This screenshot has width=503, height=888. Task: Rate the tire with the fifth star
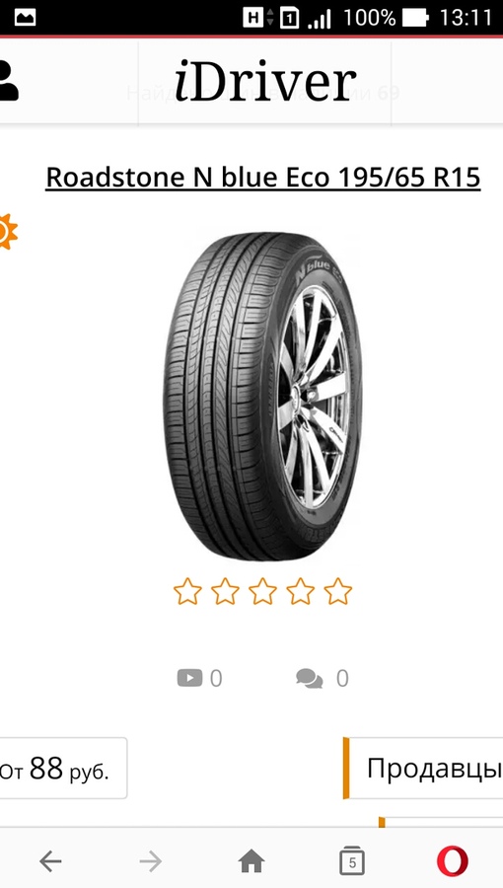coord(337,591)
